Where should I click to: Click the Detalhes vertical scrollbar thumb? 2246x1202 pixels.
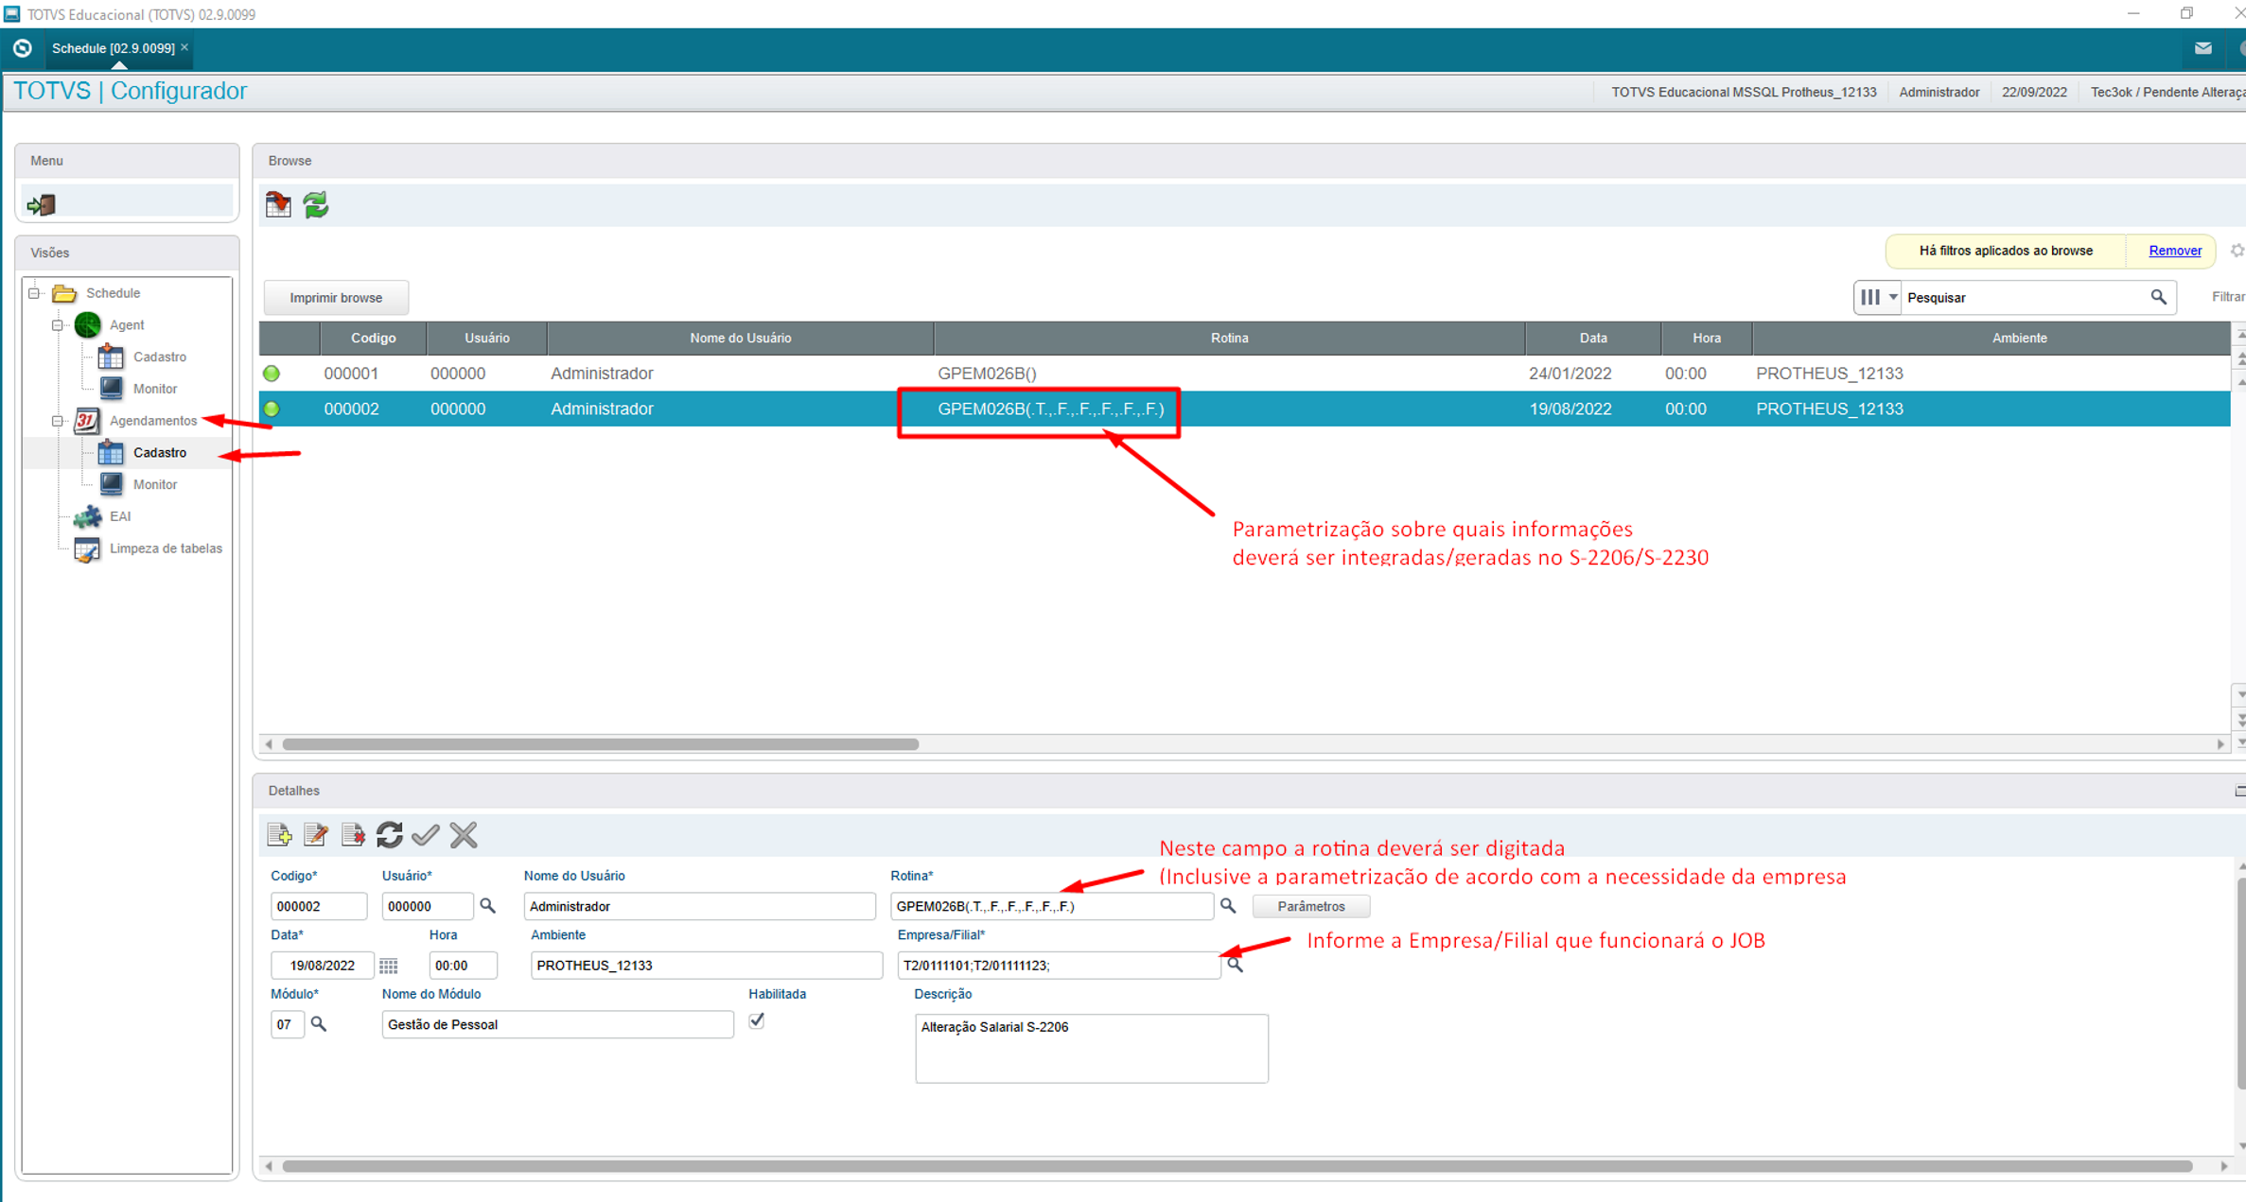(2240, 982)
